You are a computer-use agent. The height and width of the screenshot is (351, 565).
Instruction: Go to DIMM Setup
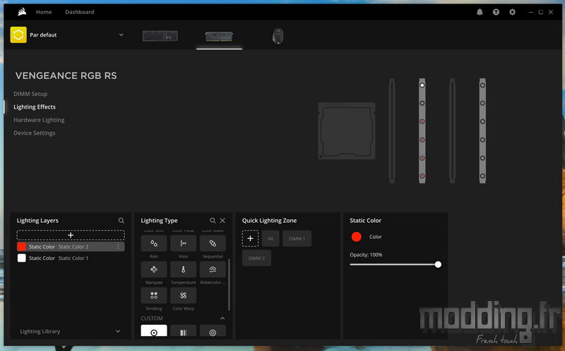(x=30, y=94)
